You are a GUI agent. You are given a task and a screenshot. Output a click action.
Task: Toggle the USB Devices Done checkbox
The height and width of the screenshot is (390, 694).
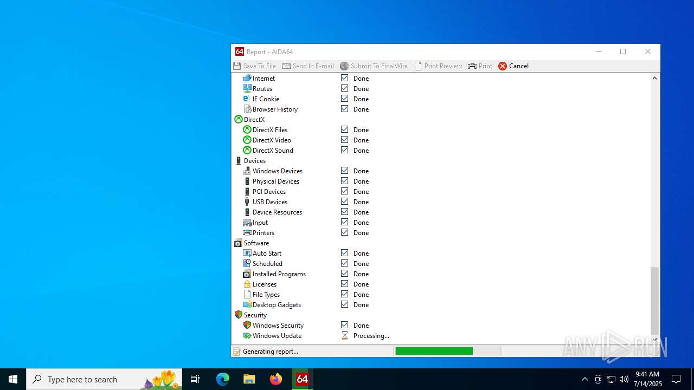344,201
